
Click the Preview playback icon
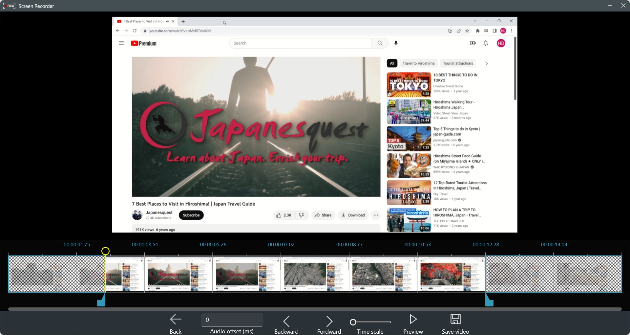[x=413, y=319]
